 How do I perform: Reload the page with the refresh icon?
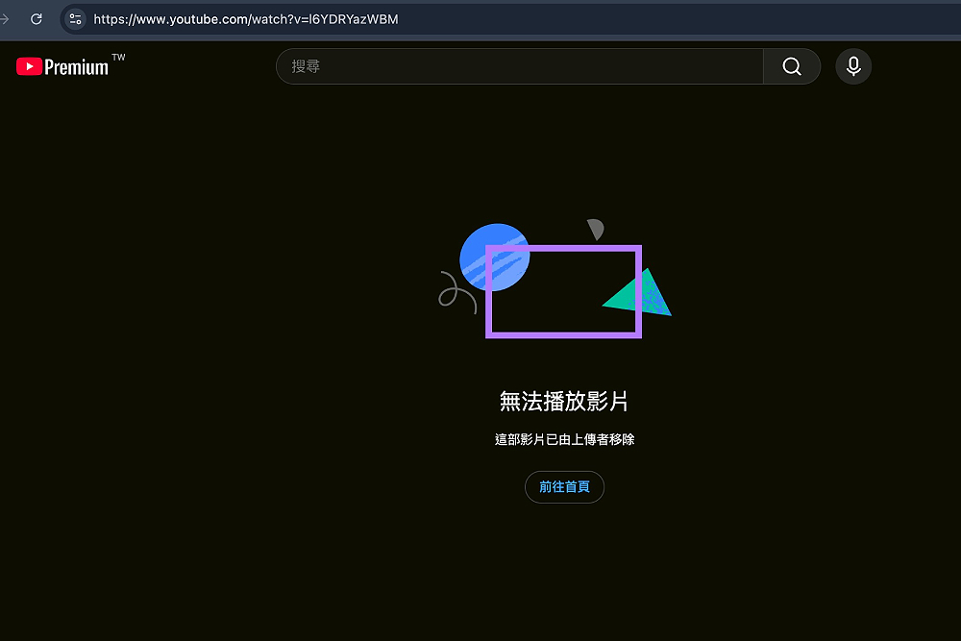pos(37,19)
